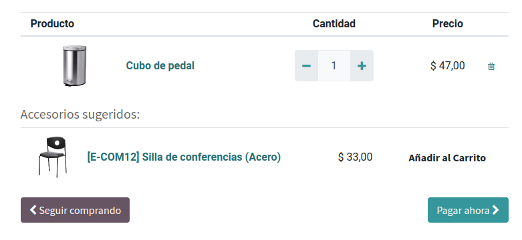This screenshot has height=240, width=522.
Task: Add the suggested chair via Añadir al Carrito
Action: [x=447, y=158]
